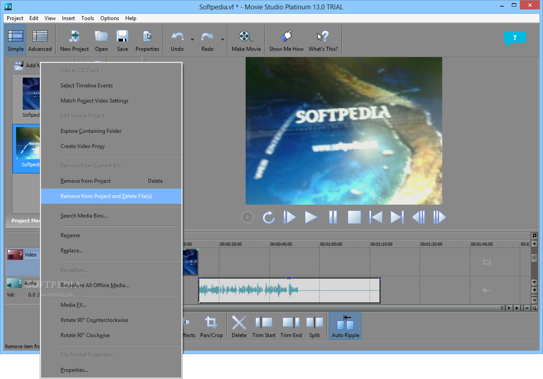Open the Help menu
This screenshot has width=543, height=379.
click(x=131, y=18)
